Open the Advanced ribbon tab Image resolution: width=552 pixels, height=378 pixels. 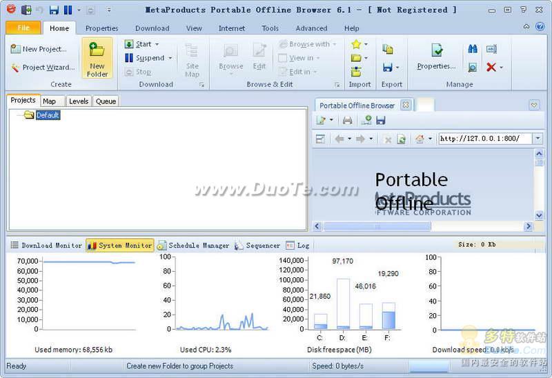click(311, 28)
